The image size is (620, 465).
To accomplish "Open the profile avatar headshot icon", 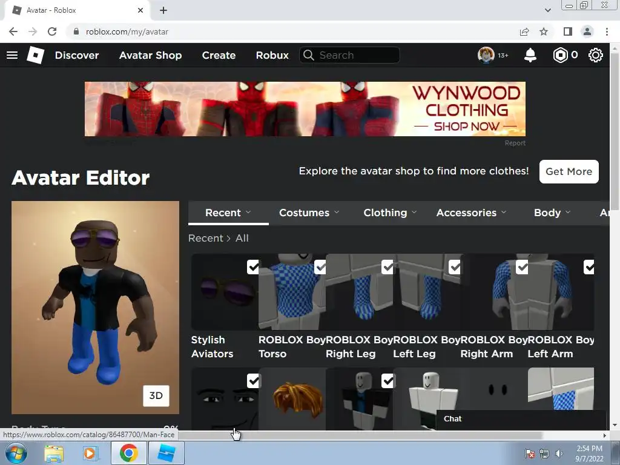I will [x=486, y=55].
